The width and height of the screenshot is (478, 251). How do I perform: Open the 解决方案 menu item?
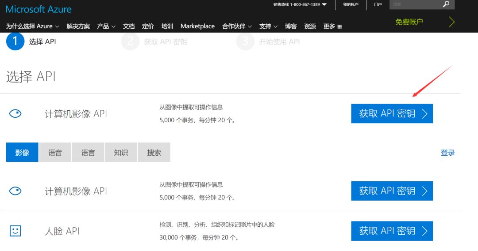click(x=78, y=26)
